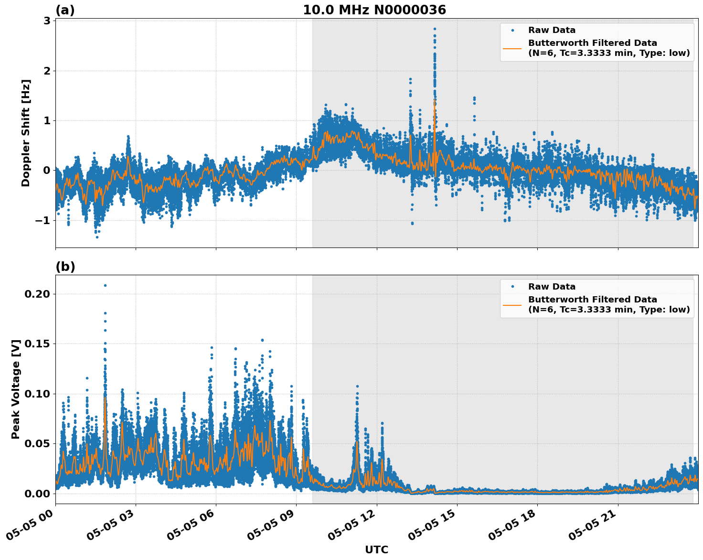Click the 0.20 peak voltage outlier point
Image resolution: width=703 pixels, height=560 pixels.
pyautogui.click(x=104, y=284)
